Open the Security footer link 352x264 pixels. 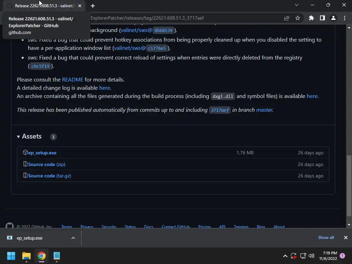tap(109, 226)
